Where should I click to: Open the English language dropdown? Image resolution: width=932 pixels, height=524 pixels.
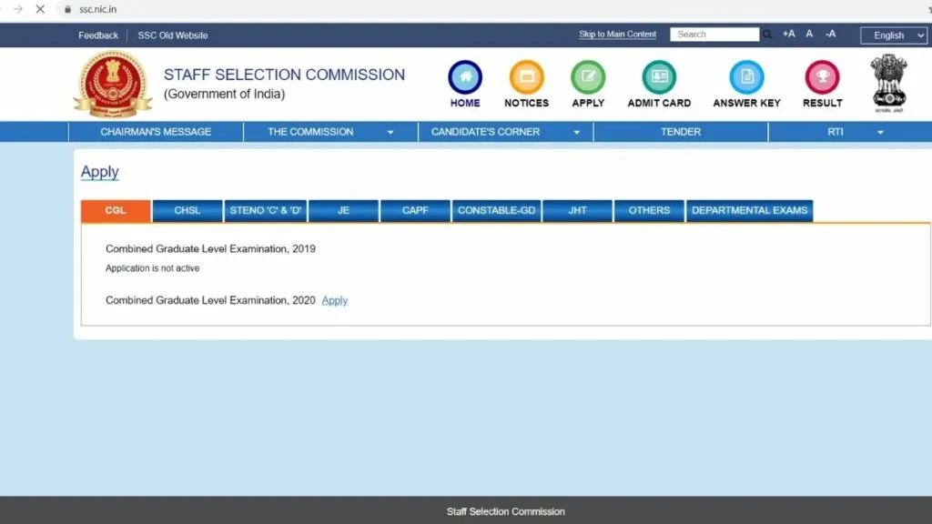[x=894, y=35]
